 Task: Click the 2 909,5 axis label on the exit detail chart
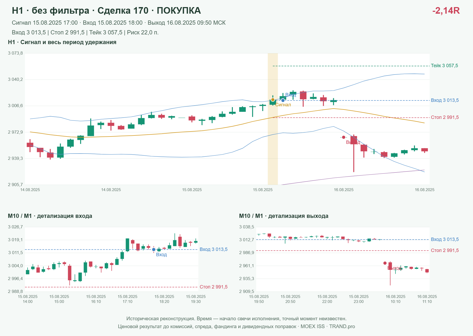(246, 291)
